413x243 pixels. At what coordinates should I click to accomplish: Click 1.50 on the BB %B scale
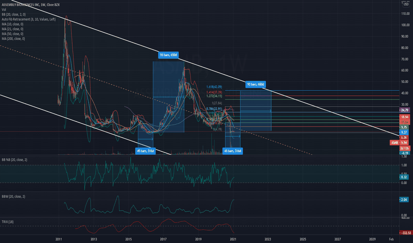404,156
